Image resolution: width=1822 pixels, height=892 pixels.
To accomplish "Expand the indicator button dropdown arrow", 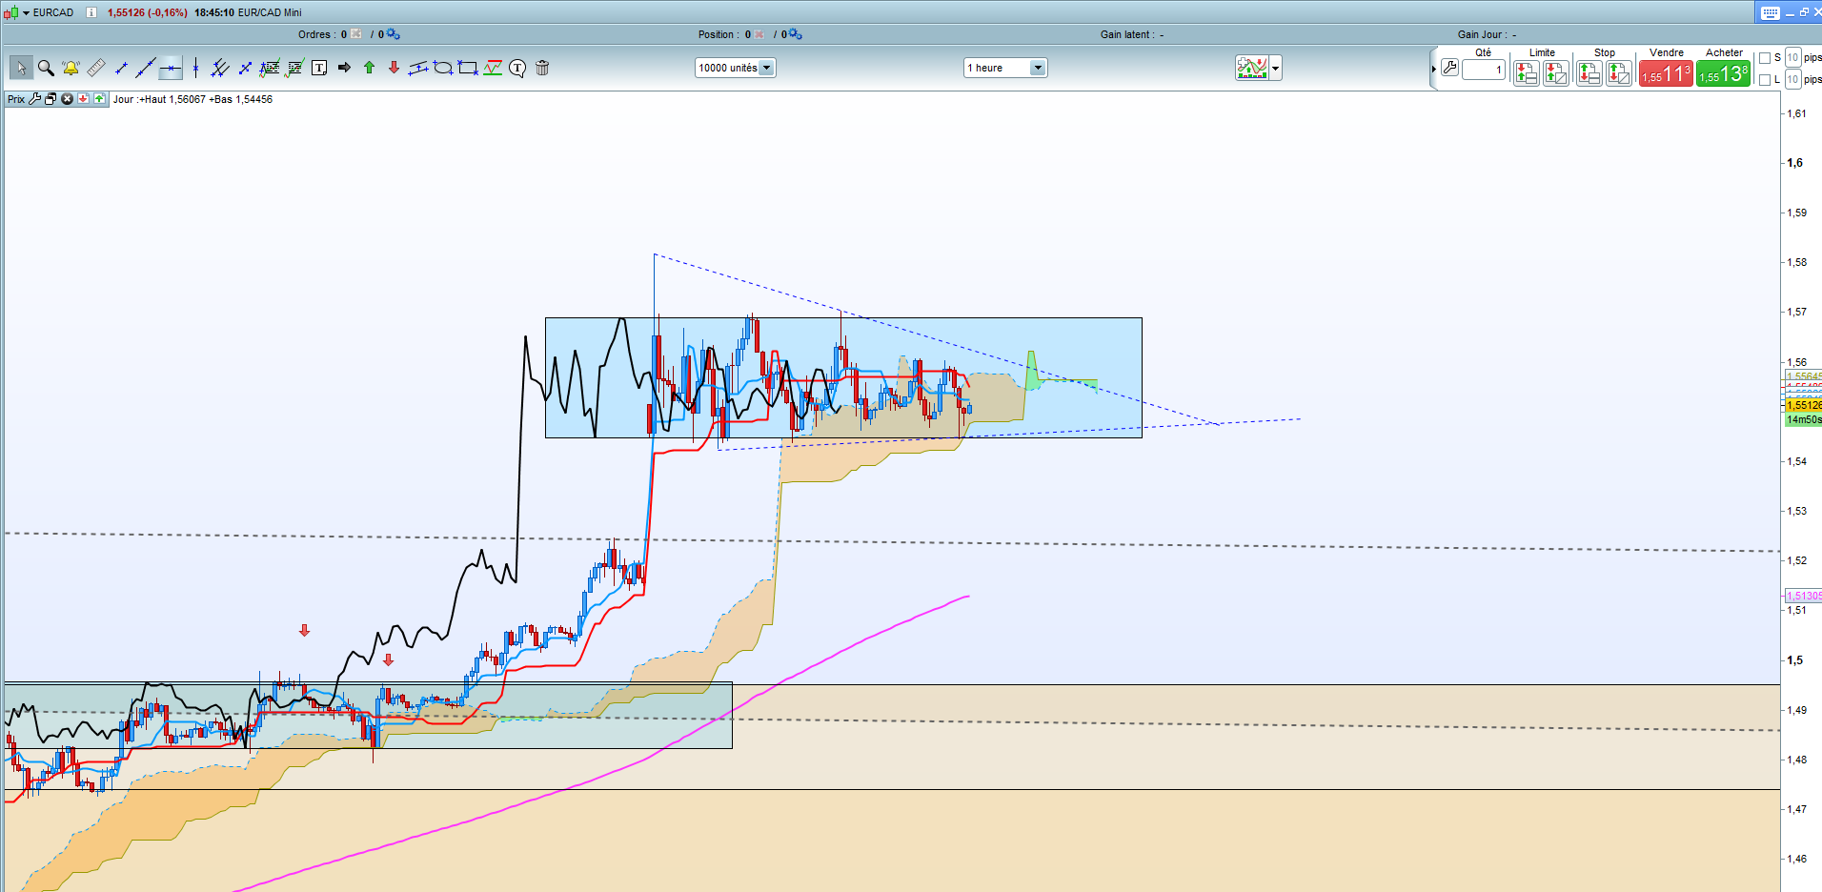I will (x=1276, y=68).
